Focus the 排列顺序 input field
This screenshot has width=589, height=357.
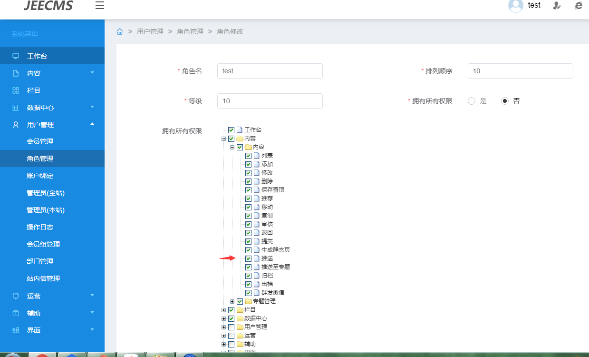coord(521,71)
